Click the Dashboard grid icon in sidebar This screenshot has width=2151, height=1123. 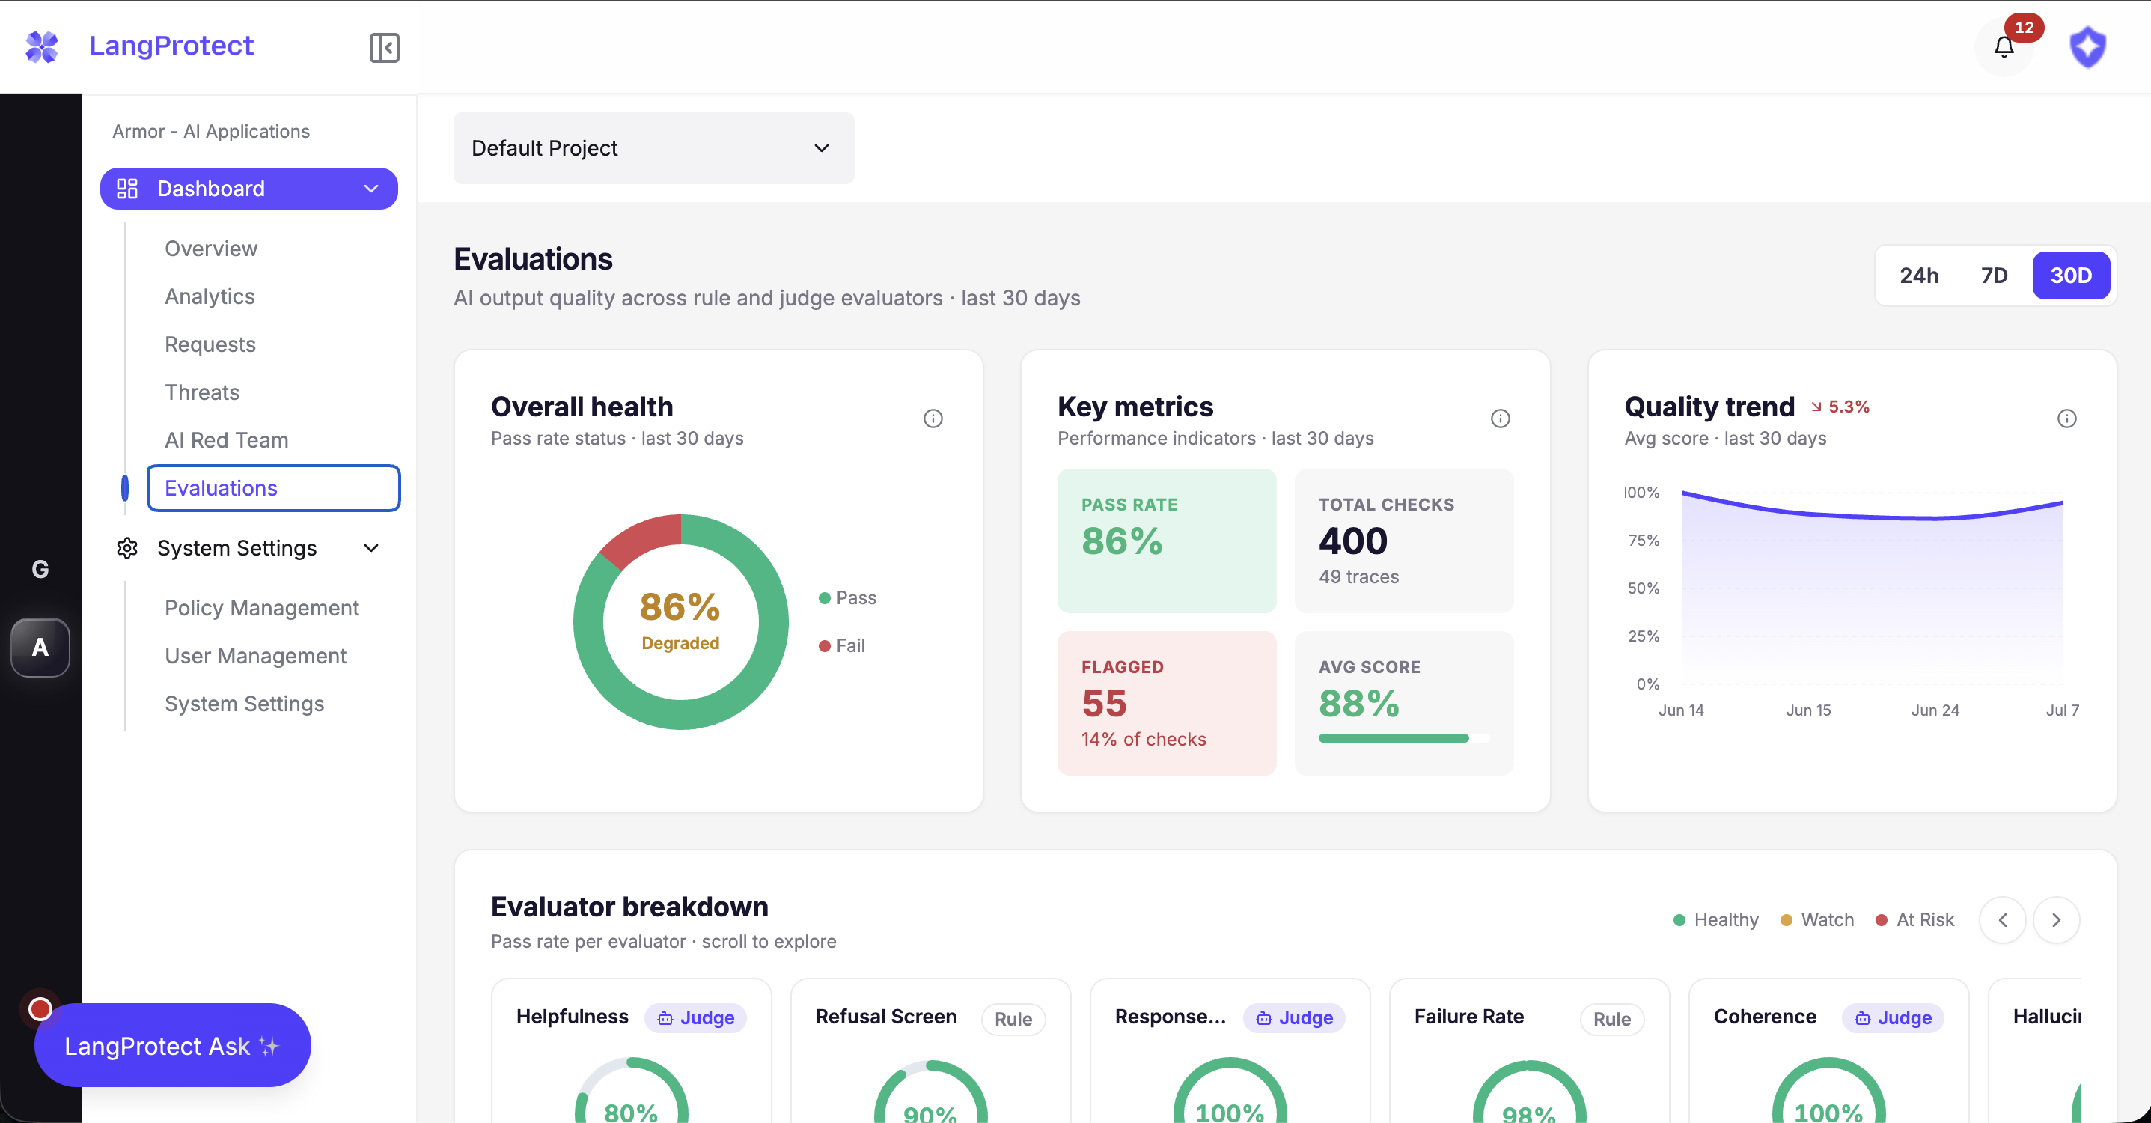[127, 189]
